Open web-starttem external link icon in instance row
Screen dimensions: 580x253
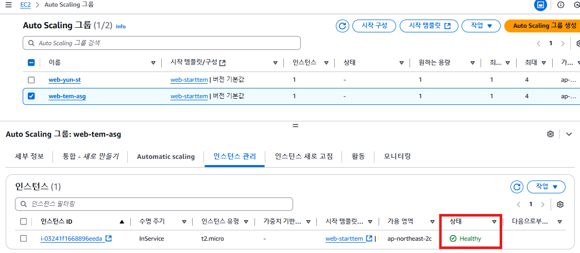[369, 239]
